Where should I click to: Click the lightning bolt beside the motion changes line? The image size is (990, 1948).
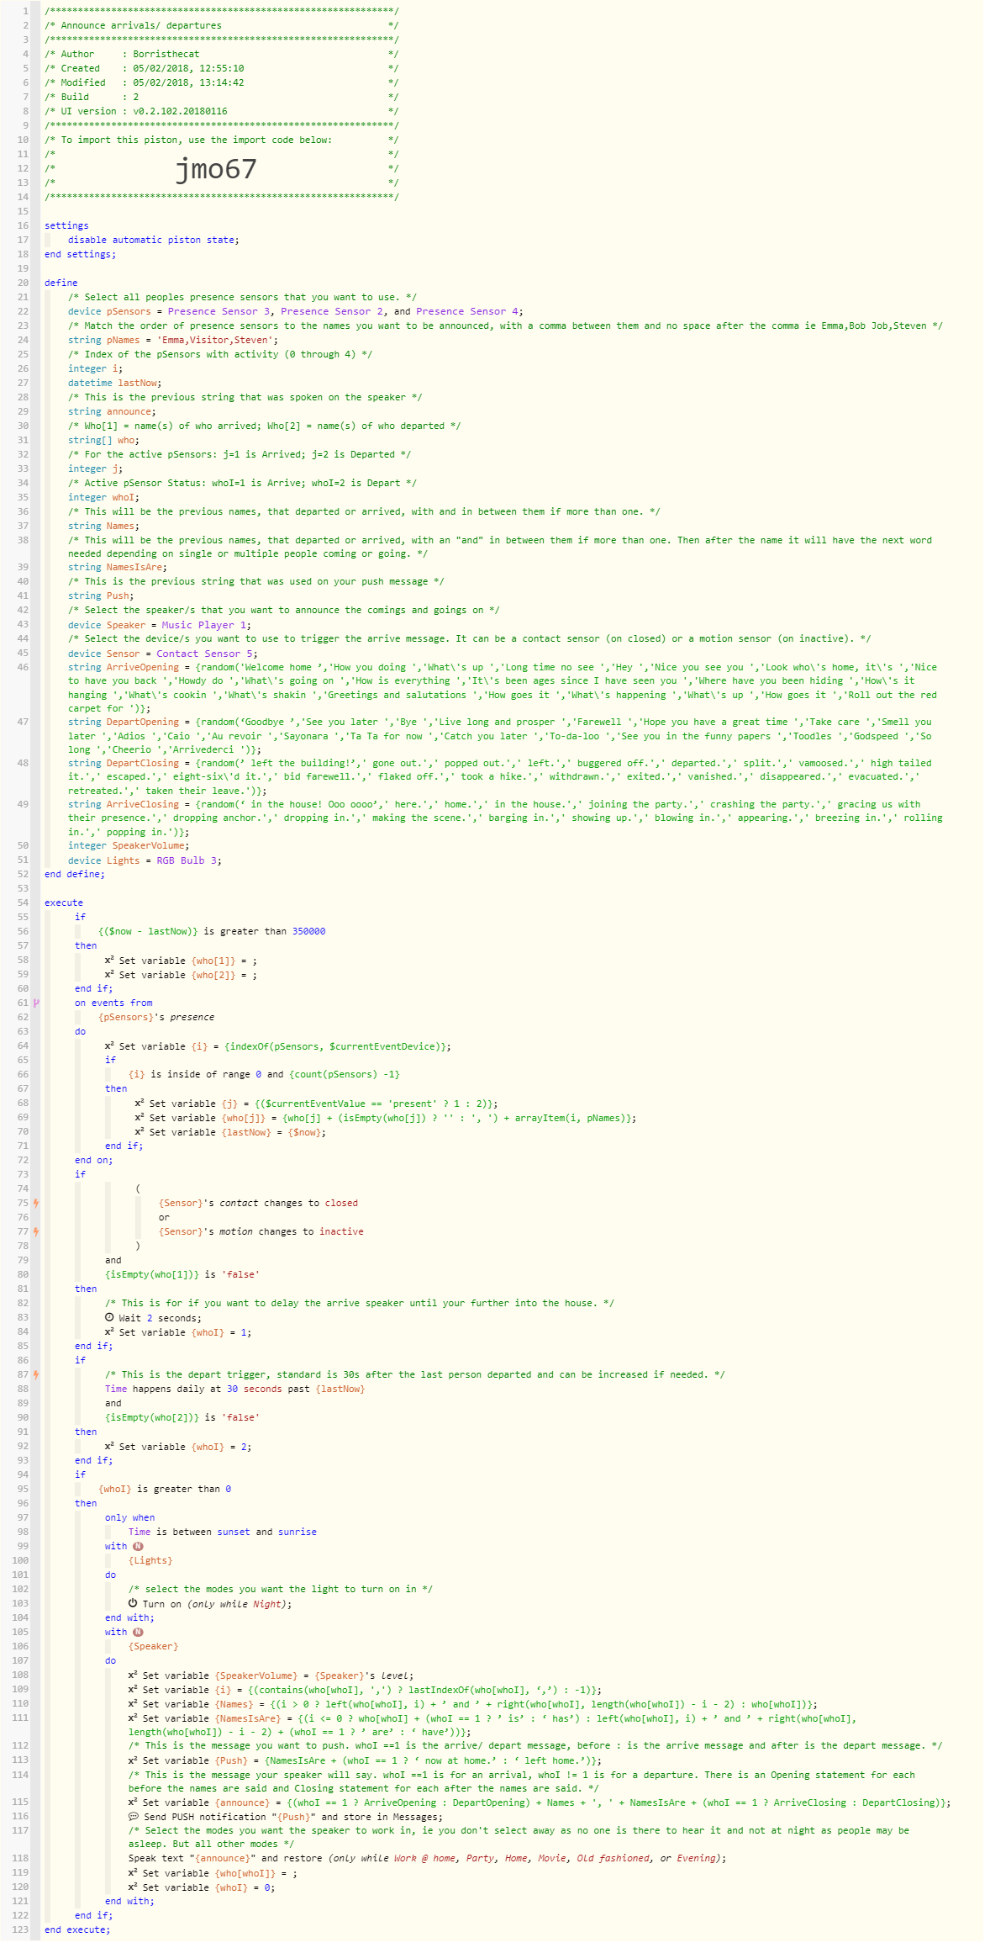click(x=36, y=1231)
